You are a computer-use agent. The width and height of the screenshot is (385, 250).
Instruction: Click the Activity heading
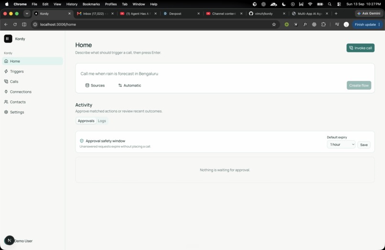tap(84, 105)
